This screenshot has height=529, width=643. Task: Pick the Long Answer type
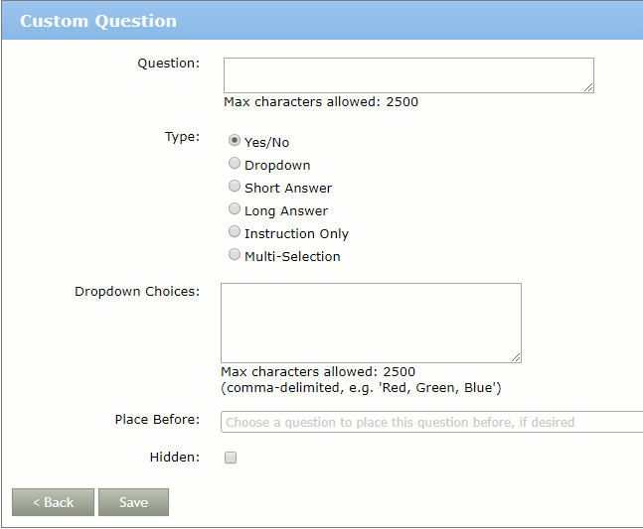tap(235, 209)
